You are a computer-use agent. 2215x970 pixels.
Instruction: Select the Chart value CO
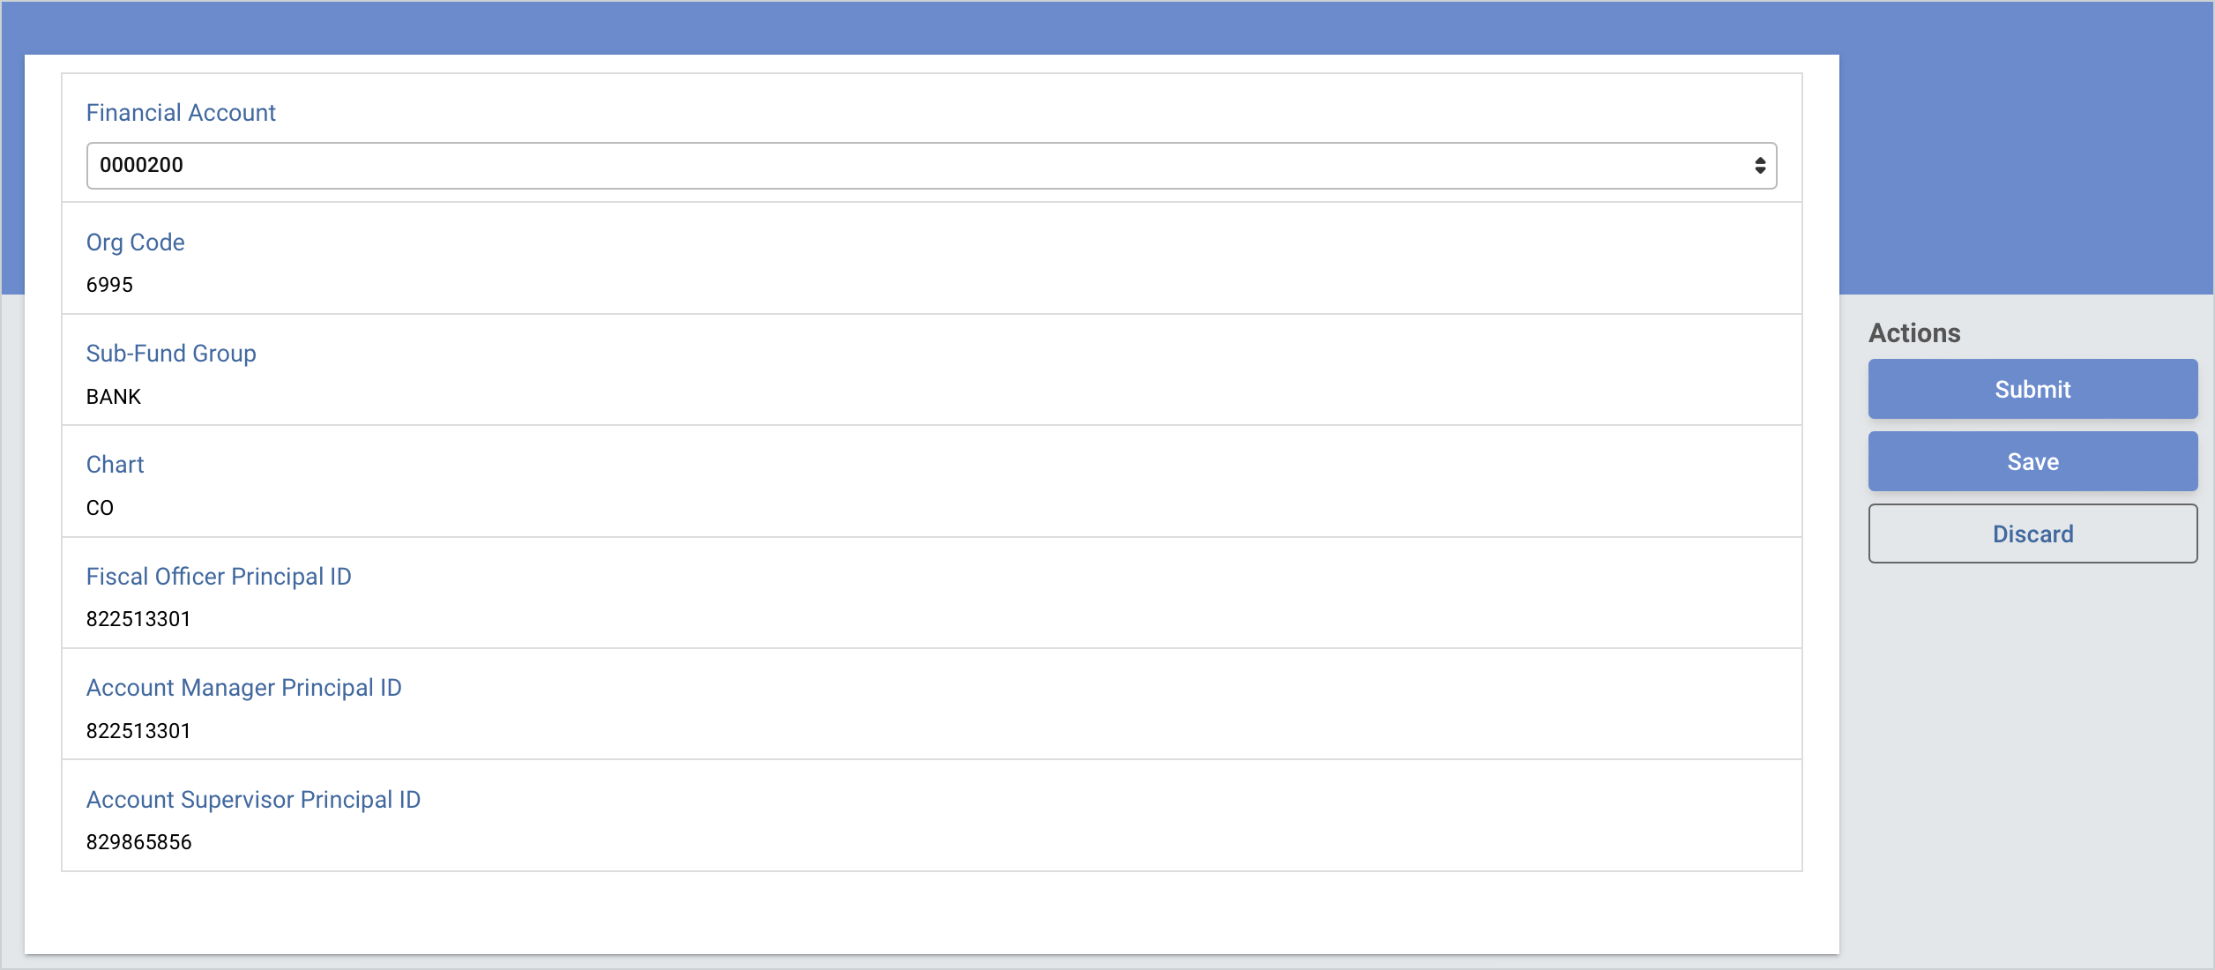100,507
